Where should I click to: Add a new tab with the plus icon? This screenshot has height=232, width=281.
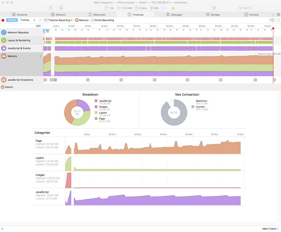(x=273, y=15)
